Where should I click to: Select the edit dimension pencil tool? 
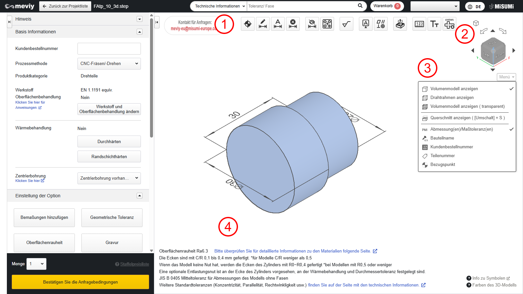pyautogui.click(x=263, y=24)
